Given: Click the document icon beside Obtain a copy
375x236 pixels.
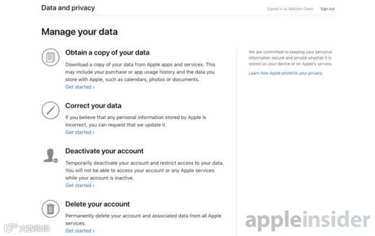Looking at the screenshot, I should pos(50,57).
